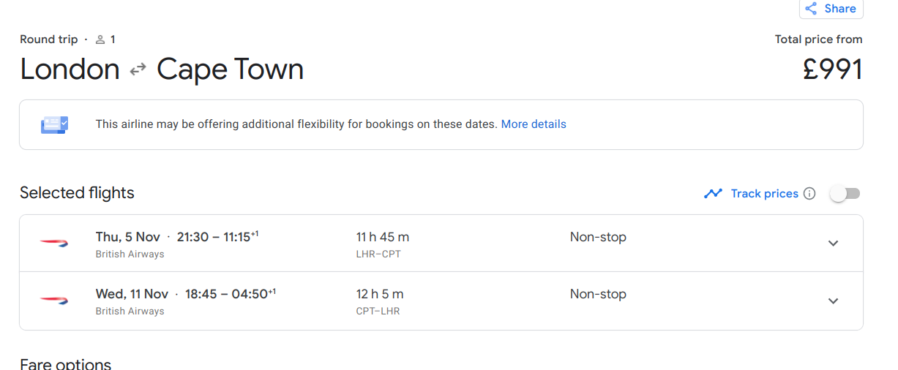The height and width of the screenshot is (370, 898).
Task: Open More details about booking flexibility
Action: pos(534,124)
